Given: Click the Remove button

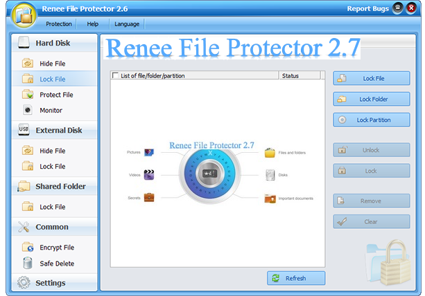Looking at the screenshot, I should coord(372,201).
